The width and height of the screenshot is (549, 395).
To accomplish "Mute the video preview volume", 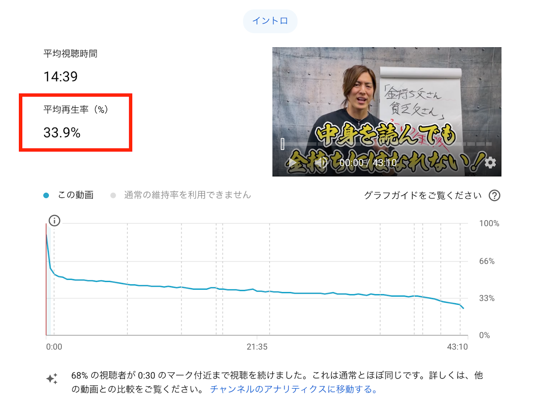I will coord(320,163).
